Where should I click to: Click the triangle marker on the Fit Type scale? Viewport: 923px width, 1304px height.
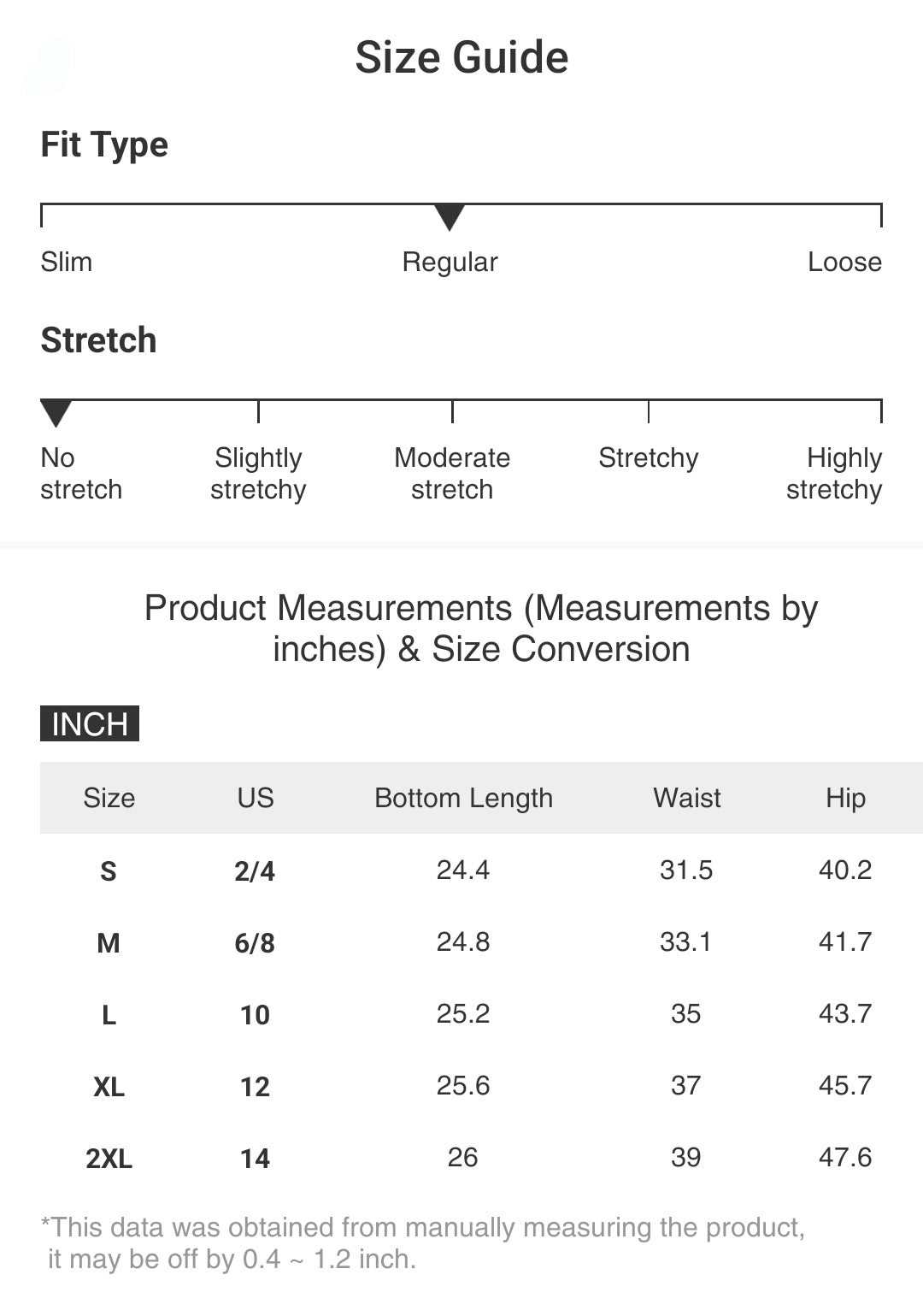[x=450, y=217]
